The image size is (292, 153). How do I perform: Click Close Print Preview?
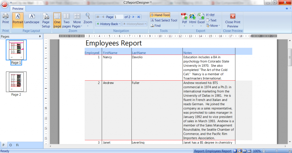(x=233, y=20)
